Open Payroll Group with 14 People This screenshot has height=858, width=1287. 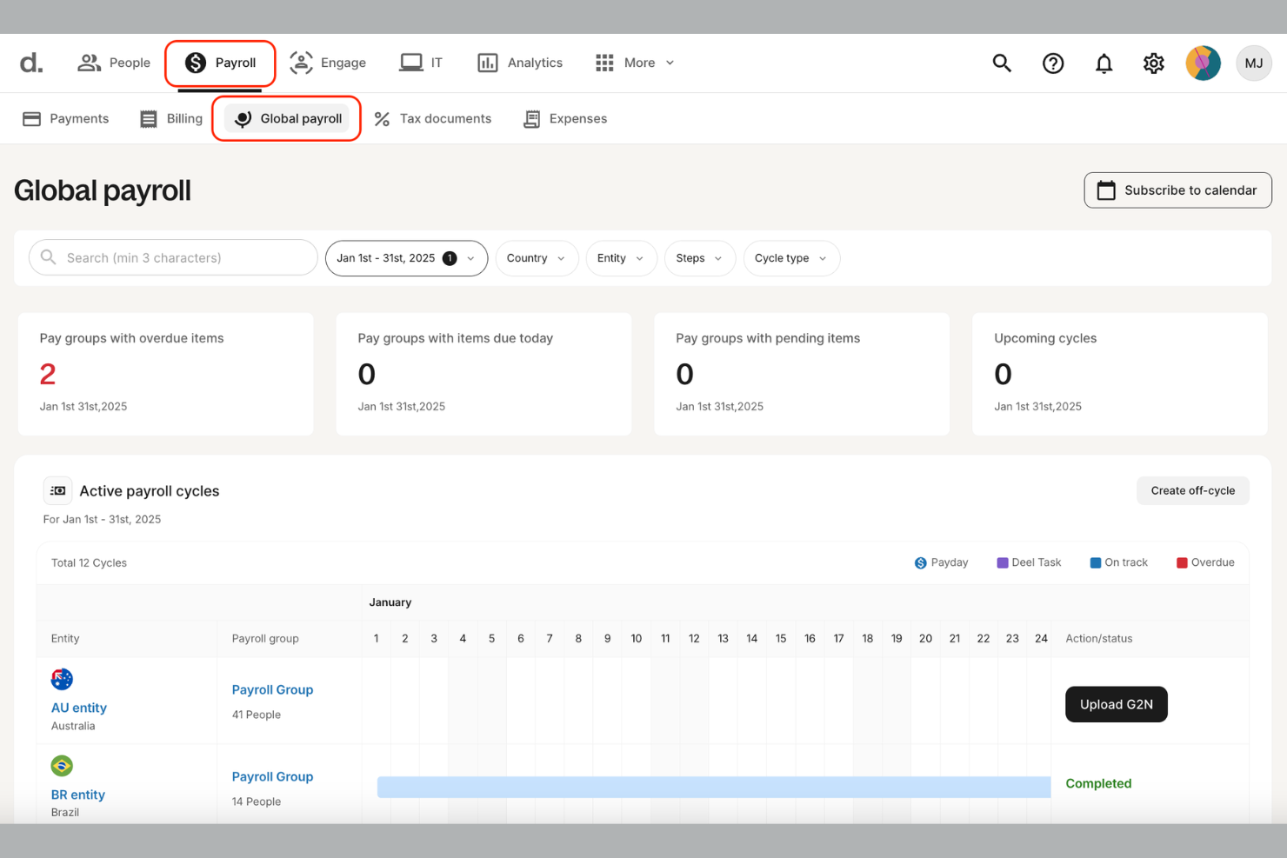[x=272, y=776]
